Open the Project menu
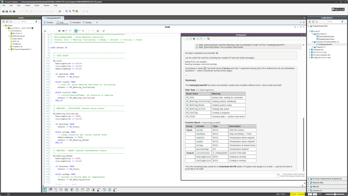Image resolution: width=348 pixels, height=196 pixels. [28, 5]
